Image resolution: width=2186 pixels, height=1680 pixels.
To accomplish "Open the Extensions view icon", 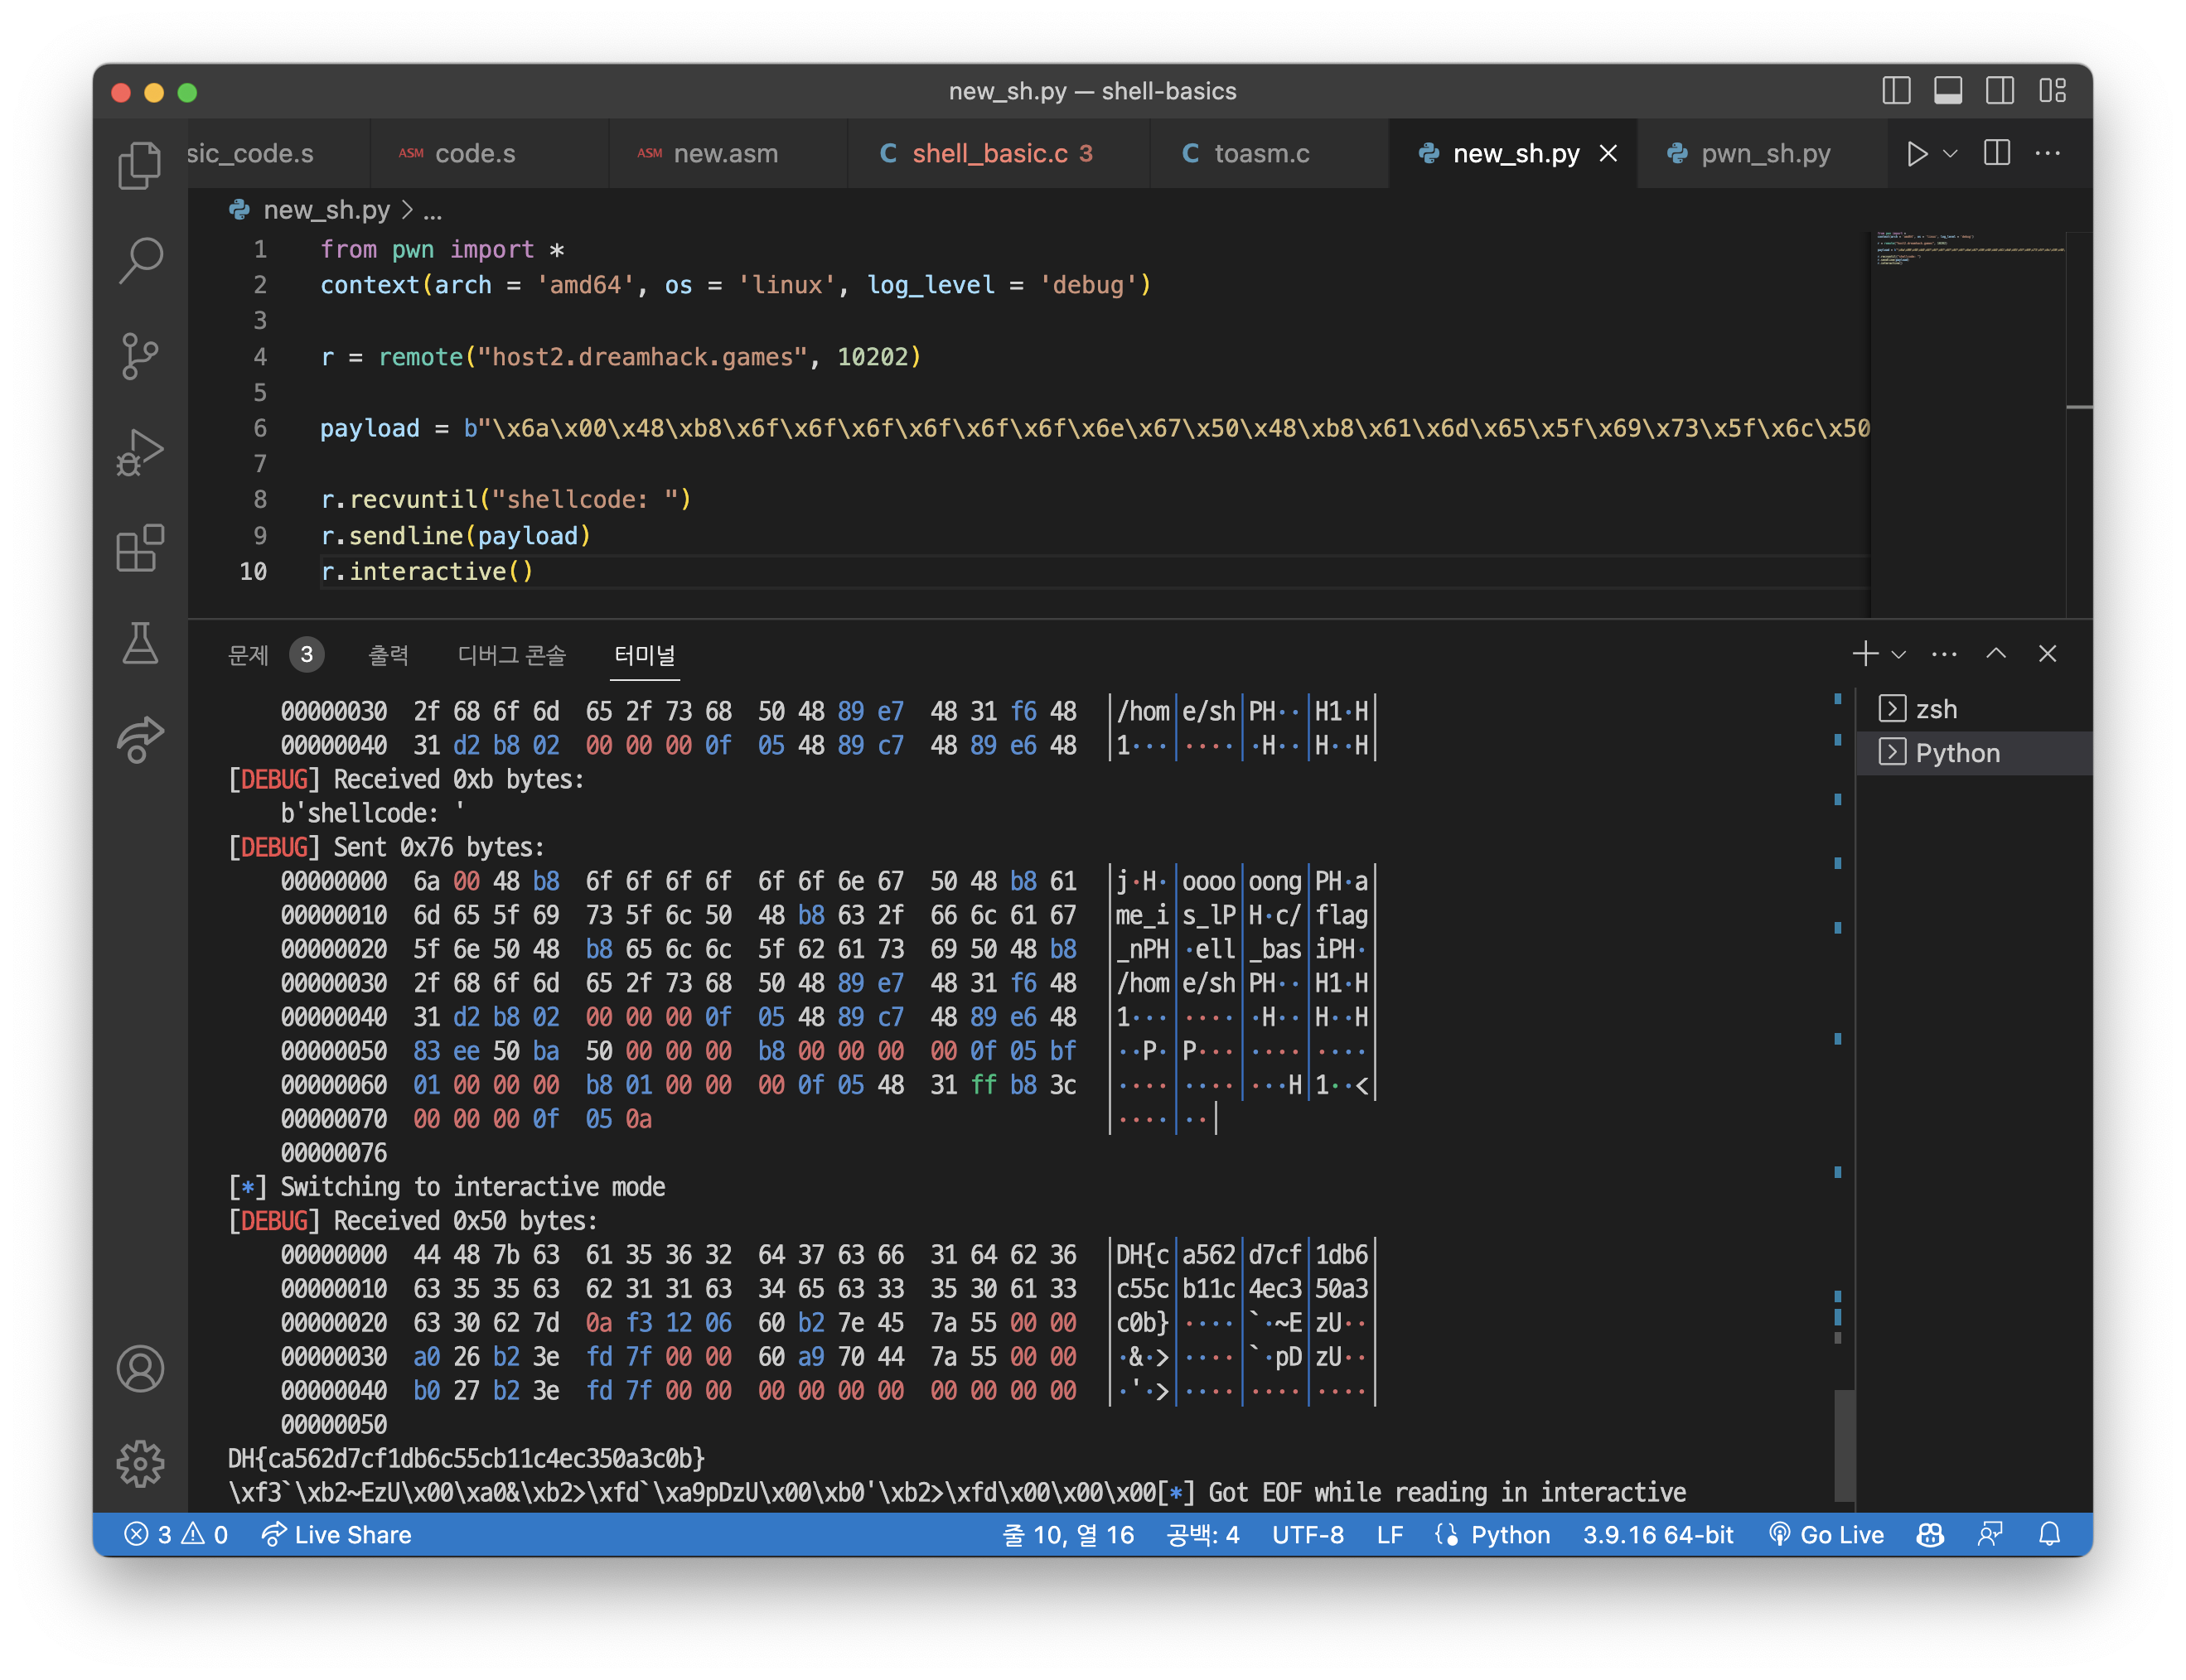I will (x=139, y=548).
